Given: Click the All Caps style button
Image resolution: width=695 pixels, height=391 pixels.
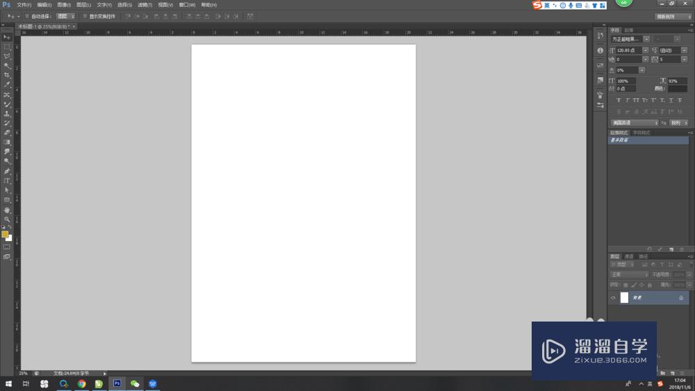Looking at the screenshot, I should tap(636, 100).
